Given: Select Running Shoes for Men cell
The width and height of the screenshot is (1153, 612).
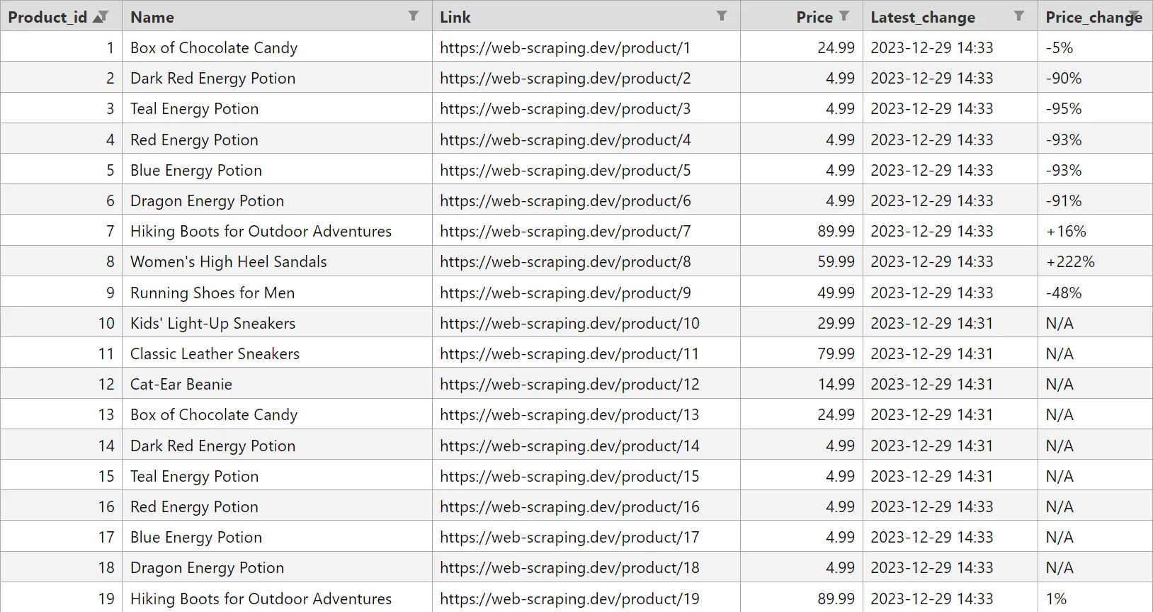Looking at the screenshot, I should [x=277, y=293].
